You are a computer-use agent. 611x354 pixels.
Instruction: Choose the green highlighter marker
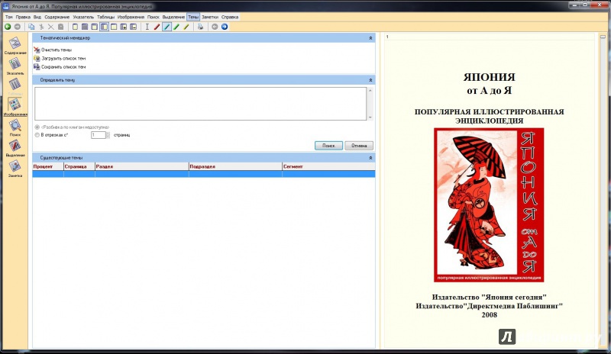coord(176,27)
